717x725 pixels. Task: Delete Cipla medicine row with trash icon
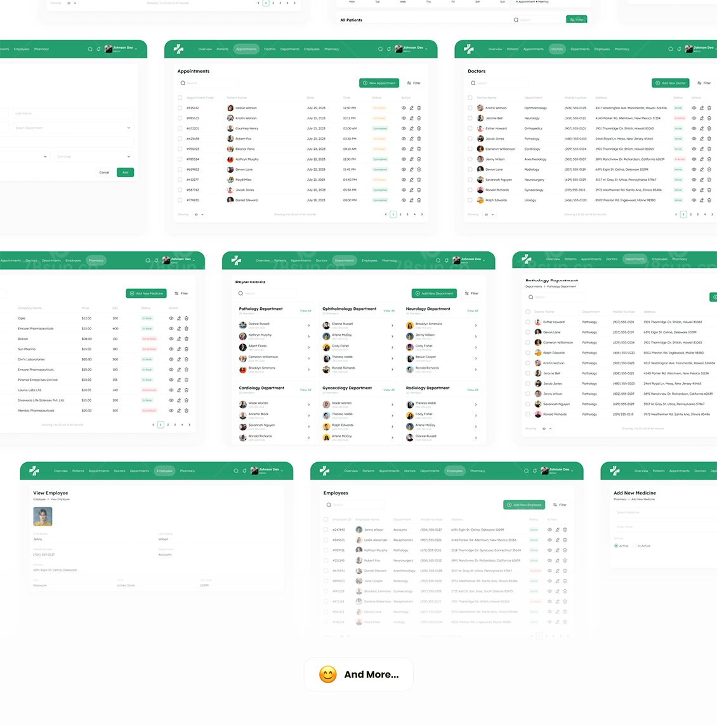point(187,318)
